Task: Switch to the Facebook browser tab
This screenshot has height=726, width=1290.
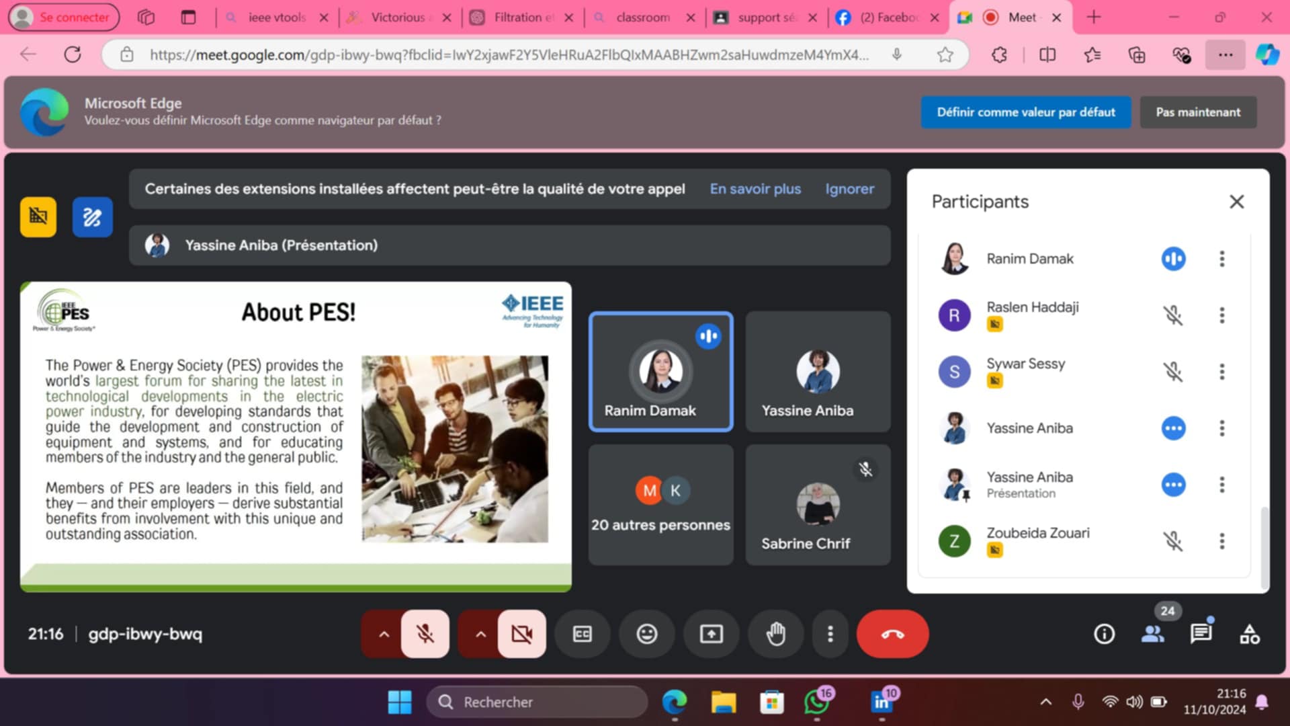Action: [887, 17]
